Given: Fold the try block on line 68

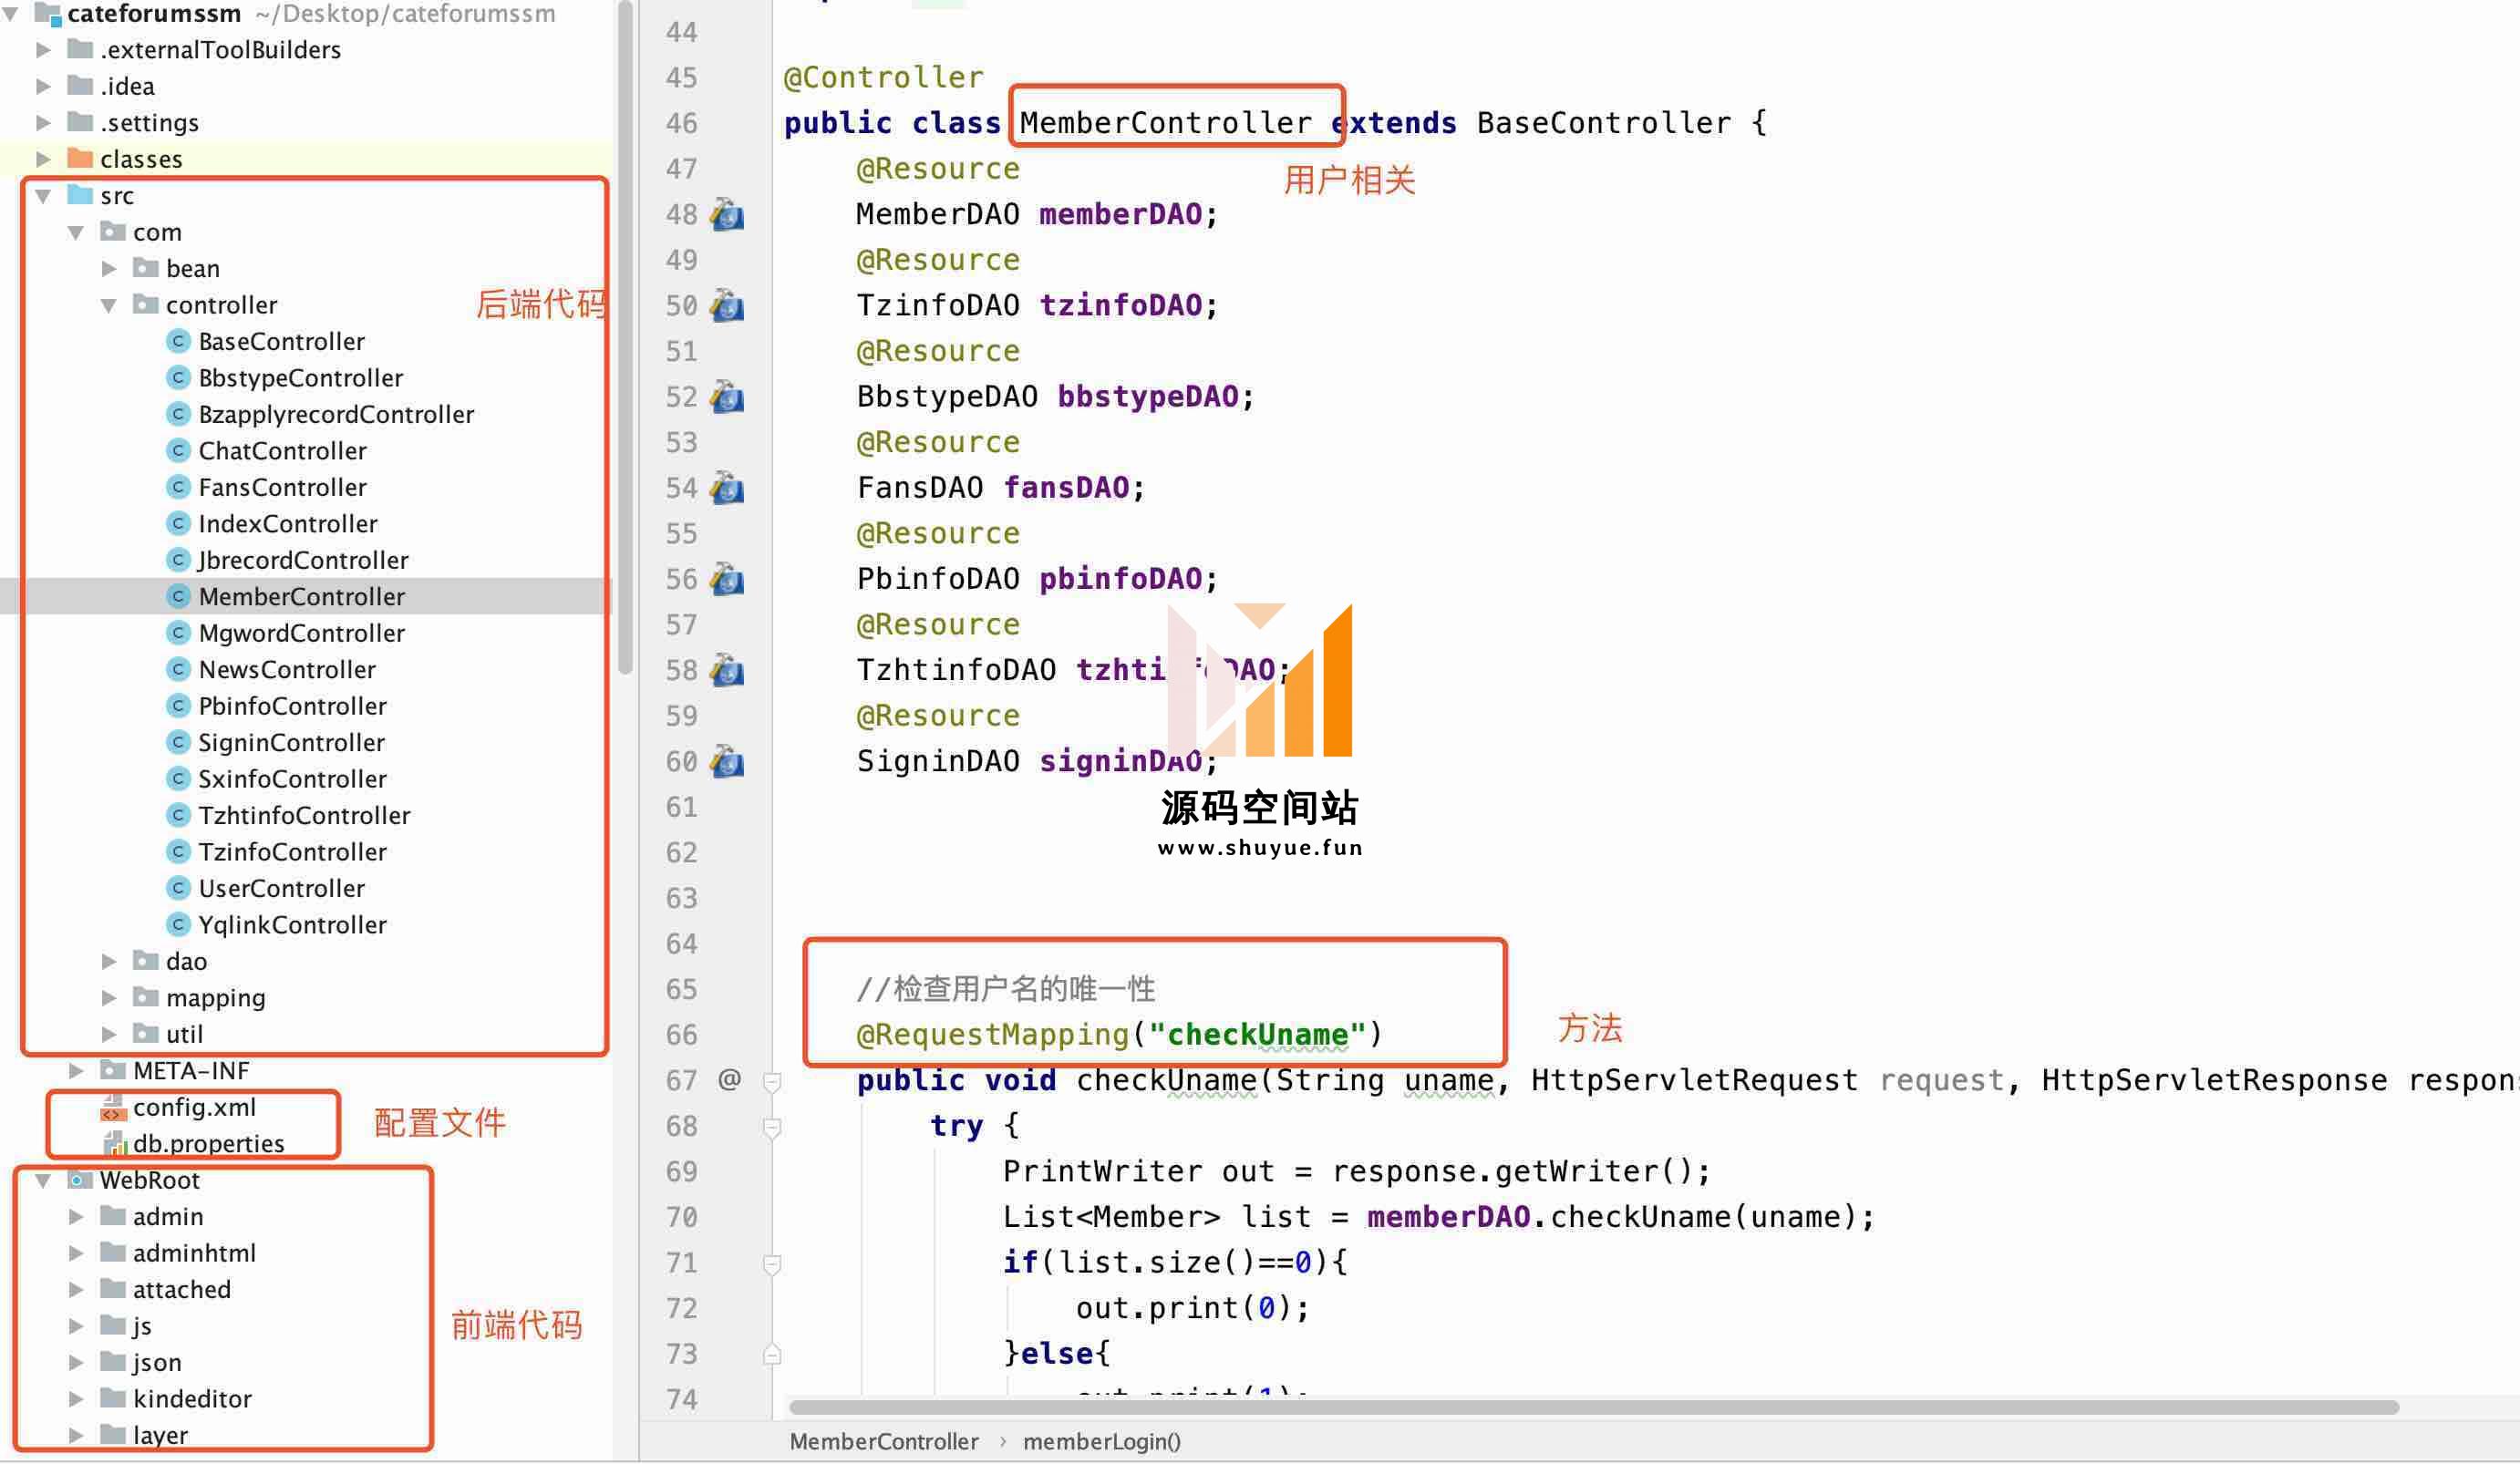Looking at the screenshot, I should (772, 1127).
